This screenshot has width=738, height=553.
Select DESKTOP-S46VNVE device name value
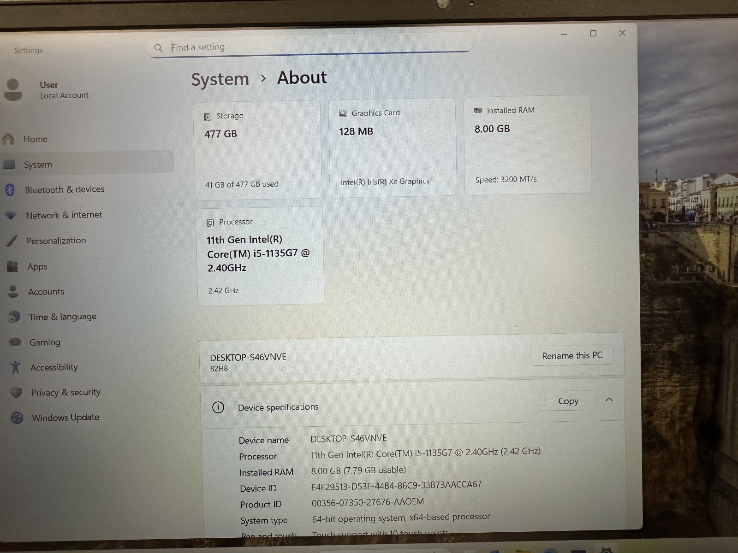click(349, 438)
